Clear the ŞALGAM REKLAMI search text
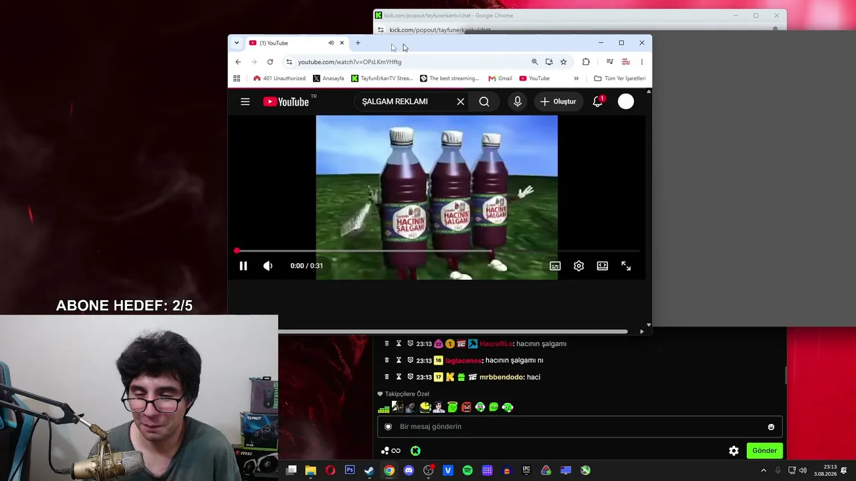 click(460, 102)
